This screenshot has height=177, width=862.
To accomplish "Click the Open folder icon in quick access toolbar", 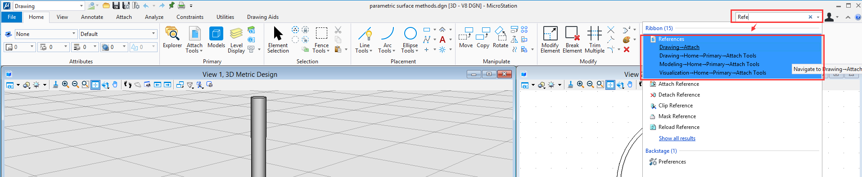I will pyautogui.click(x=106, y=6).
